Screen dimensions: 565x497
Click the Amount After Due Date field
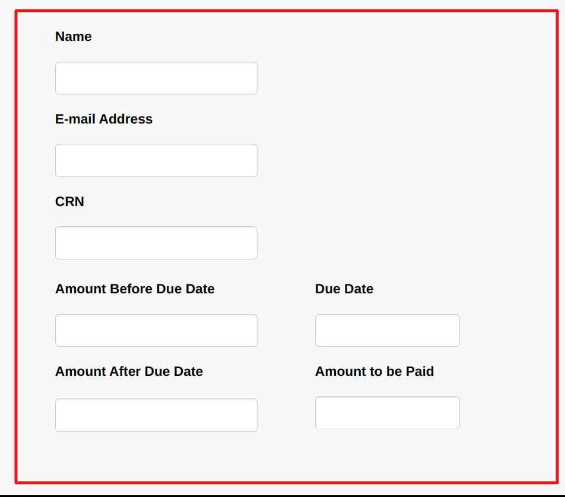pyautogui.click(x=156, y=415)
